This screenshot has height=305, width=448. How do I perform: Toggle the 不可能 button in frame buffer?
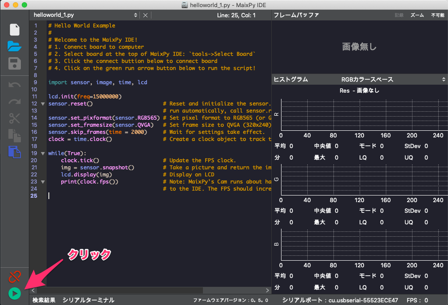pyautogui.click(x=437, y=15)
